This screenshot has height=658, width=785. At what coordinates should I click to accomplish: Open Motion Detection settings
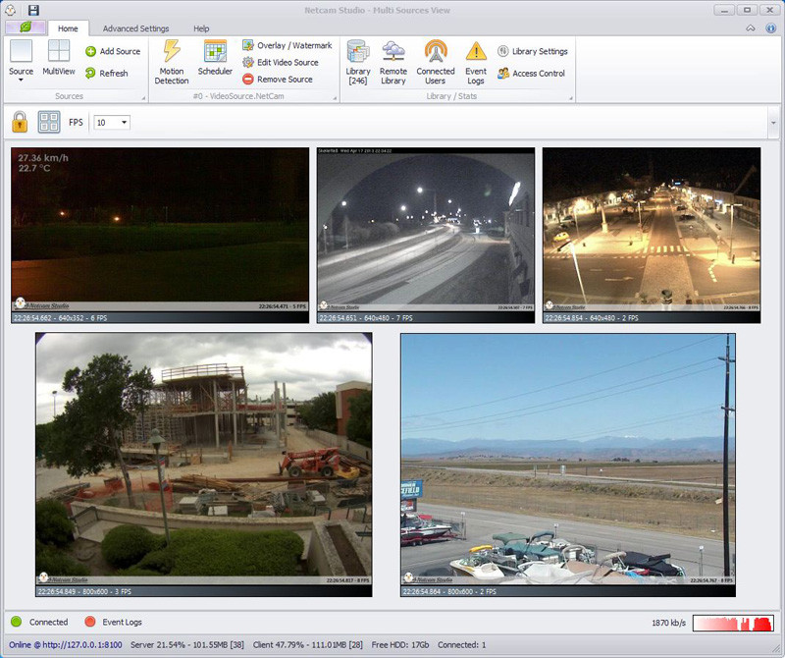171,62
